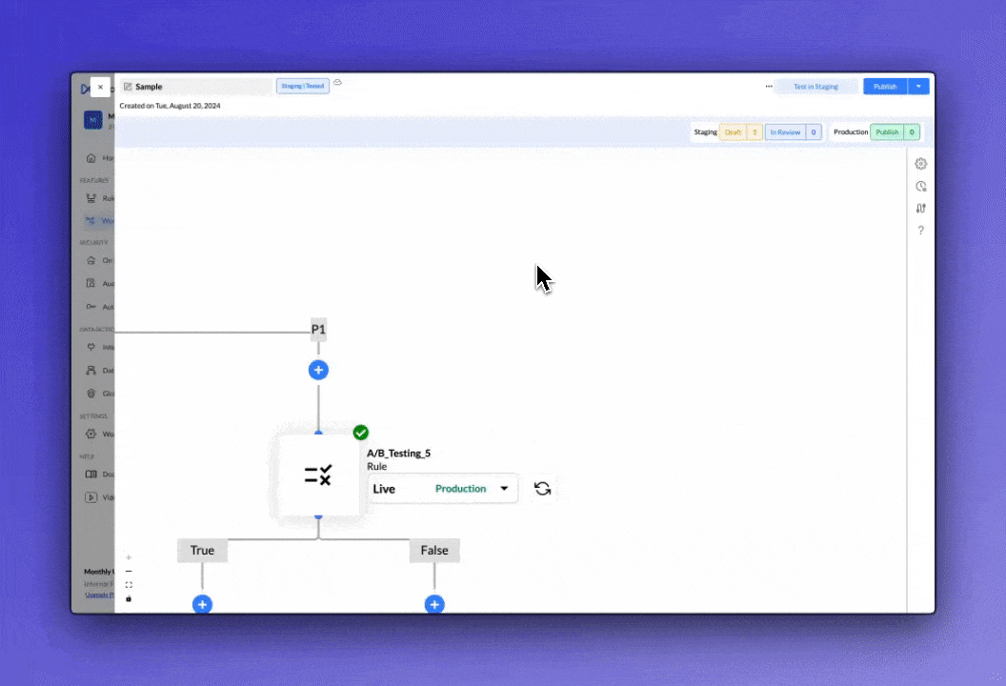
Task: Select the In Review staging tab
Action: pyautogui.click(x=785, y=132)
